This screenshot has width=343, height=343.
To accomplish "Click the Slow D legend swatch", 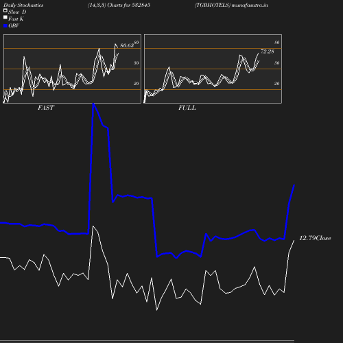I will [x=5, y=10].
